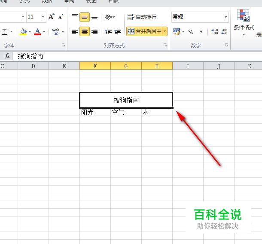The height and width of the screenshot is (244, 262).
Task: Apply red font color
Action: (37, 32)
